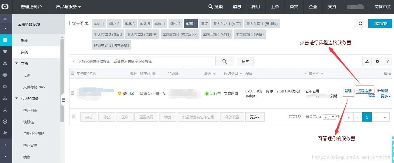
Task: Select region tab 香港
Action: [204, 24]
